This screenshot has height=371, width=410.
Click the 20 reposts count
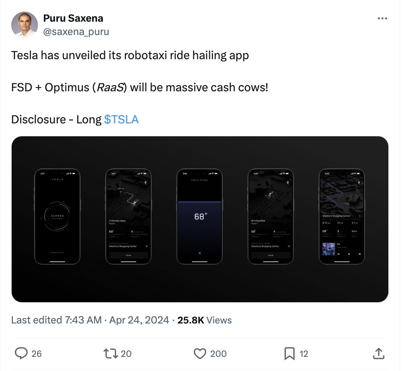click(126, 353)
